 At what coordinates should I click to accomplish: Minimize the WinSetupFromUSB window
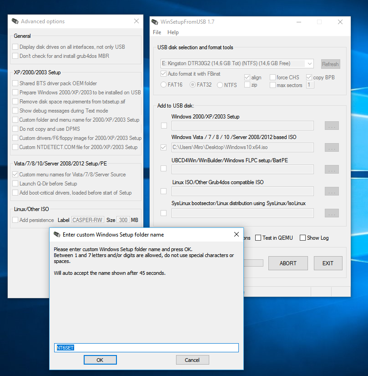(298, 22)
